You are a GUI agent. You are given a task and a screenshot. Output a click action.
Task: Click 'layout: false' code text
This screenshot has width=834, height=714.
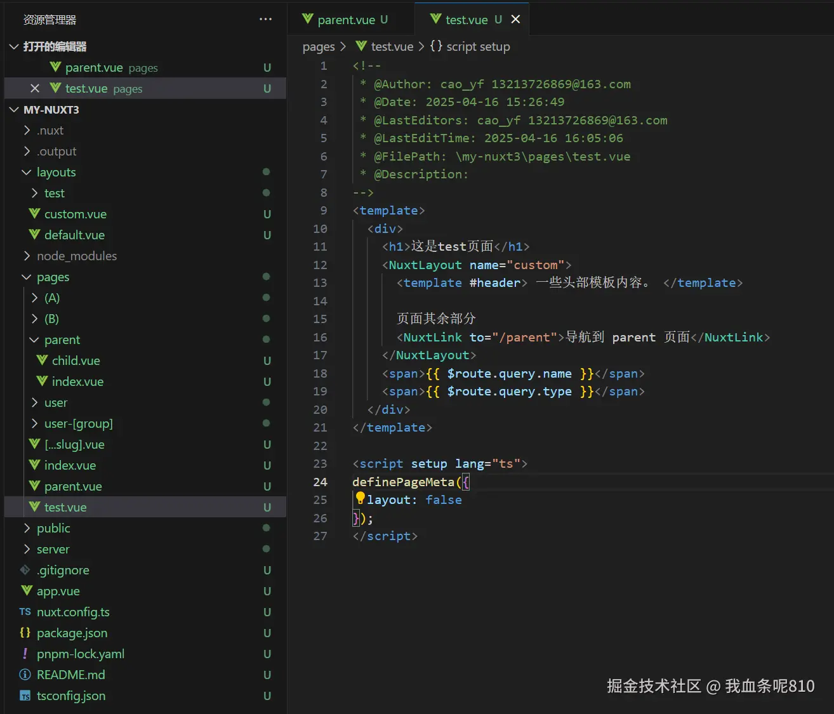414,499
